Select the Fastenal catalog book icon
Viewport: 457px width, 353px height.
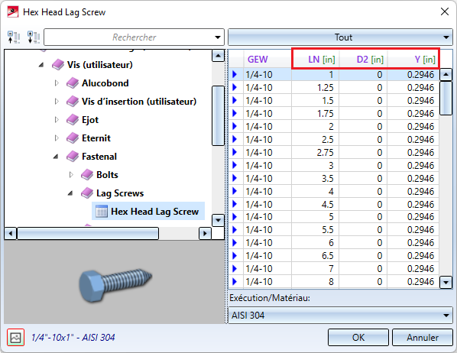(x=73, y=157)
